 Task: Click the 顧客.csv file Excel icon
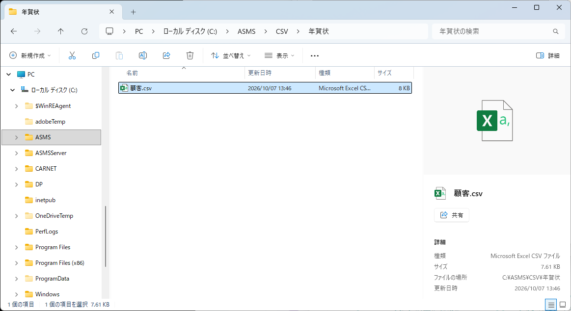pos(124,88)
